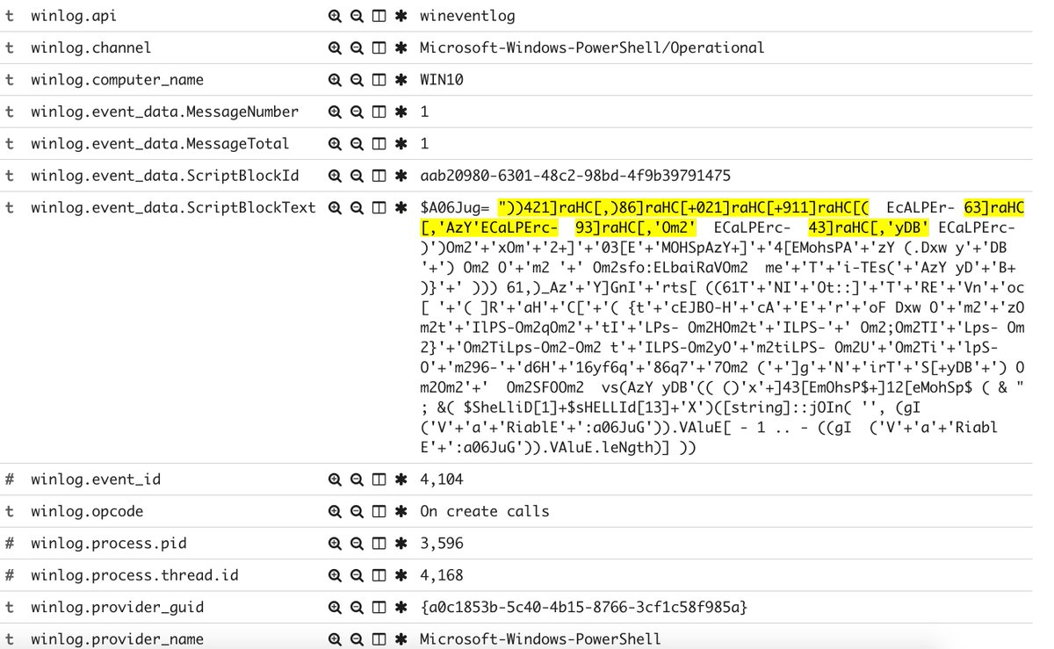This screenshot has width=1054, height=649.
Task: Filter for winlog.process.pid field present
Action: click(401, 544)
